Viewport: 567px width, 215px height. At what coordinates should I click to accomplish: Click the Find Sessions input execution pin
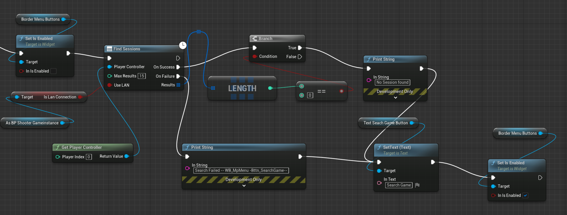(109, 58)
